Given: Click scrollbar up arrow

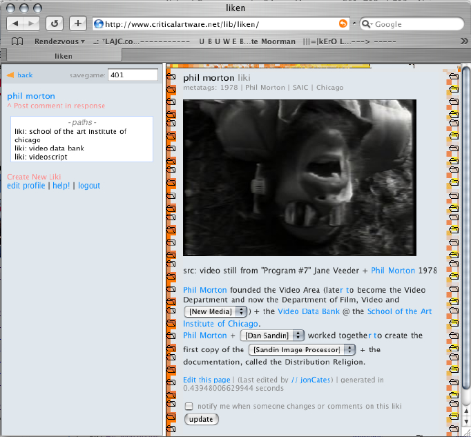Looking at the screenshot, I should pyautogui.click(x=466, y=411).
